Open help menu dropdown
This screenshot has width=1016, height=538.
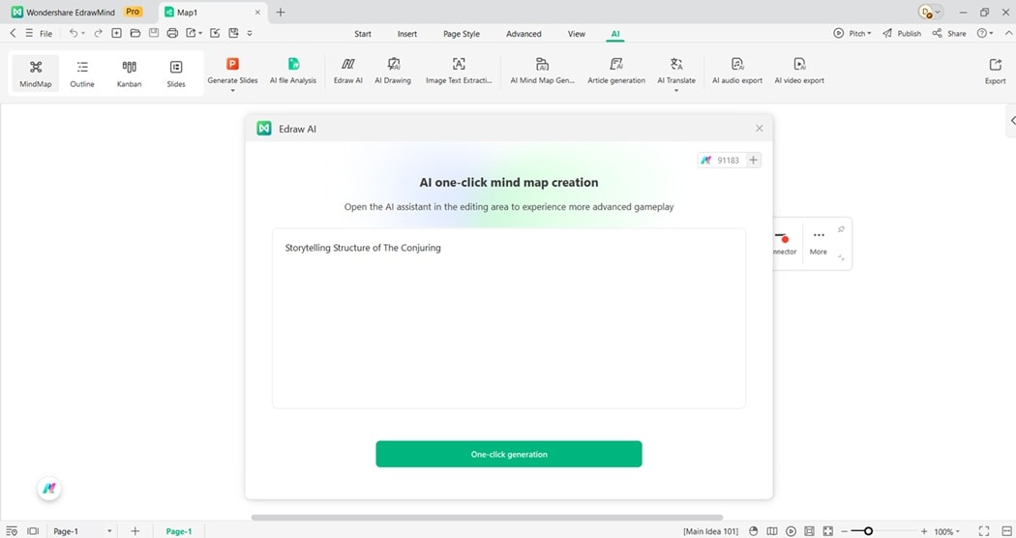point(985,33)
